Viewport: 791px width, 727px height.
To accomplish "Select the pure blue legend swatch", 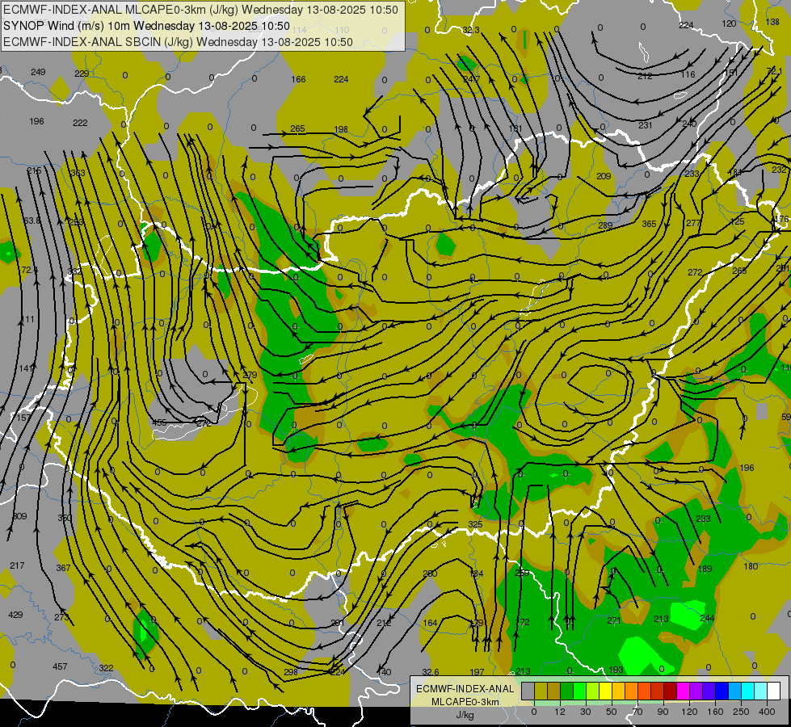I will coord(722,691).
